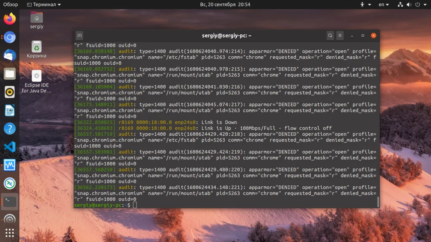Open the Eclipse IDE desktop launcher

pyautogui.click(x=37, y=82)
